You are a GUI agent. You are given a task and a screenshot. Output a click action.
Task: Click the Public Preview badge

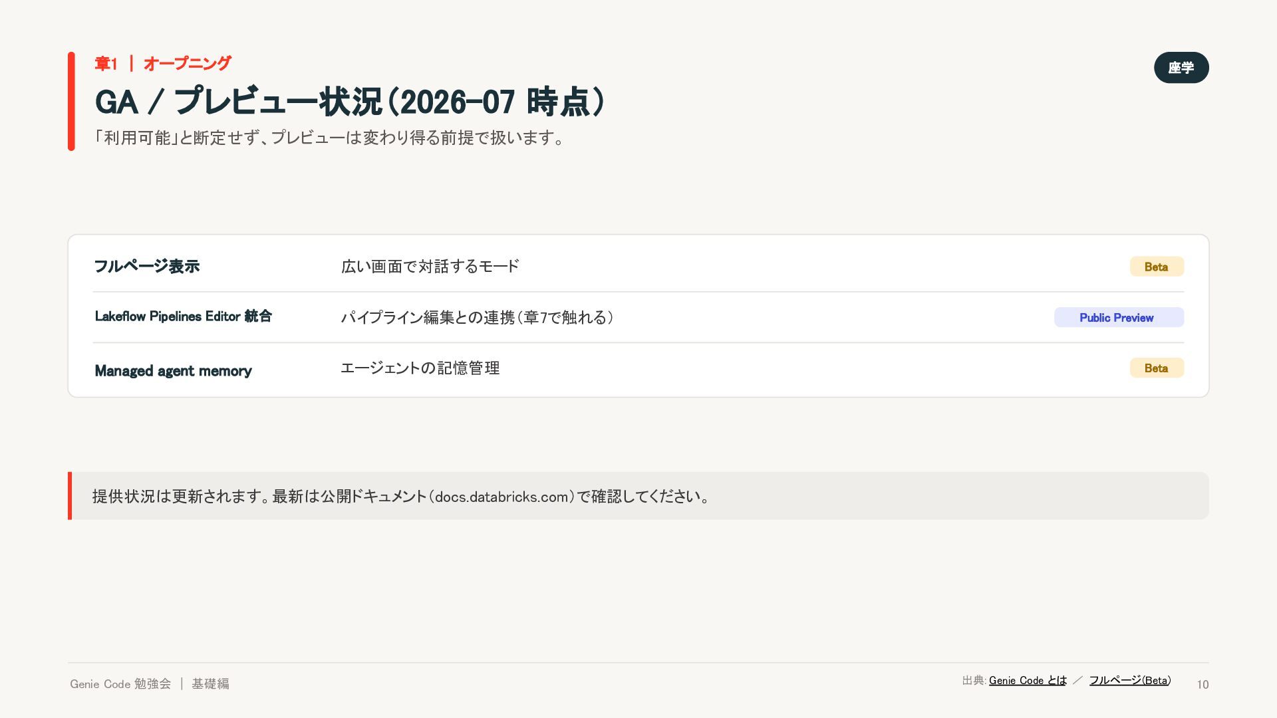pos(1119,317)
